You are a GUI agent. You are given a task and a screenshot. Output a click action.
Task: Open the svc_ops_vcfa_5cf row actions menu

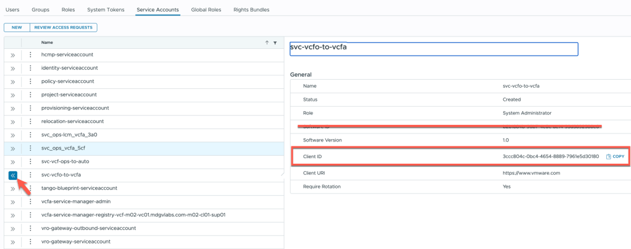pyautogui.click(x=30, y=148)
